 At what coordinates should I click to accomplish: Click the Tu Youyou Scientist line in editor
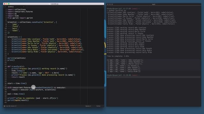click(47, 45)
